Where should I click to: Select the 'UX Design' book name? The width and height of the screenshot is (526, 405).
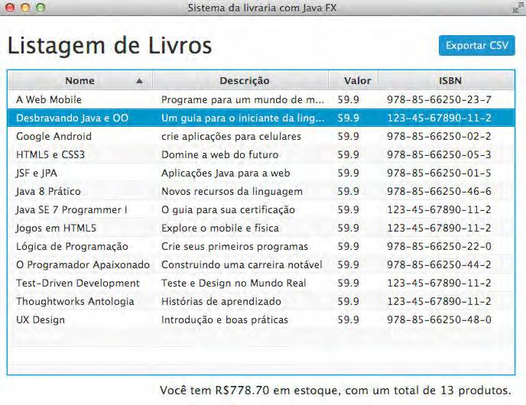click(41, 320)
